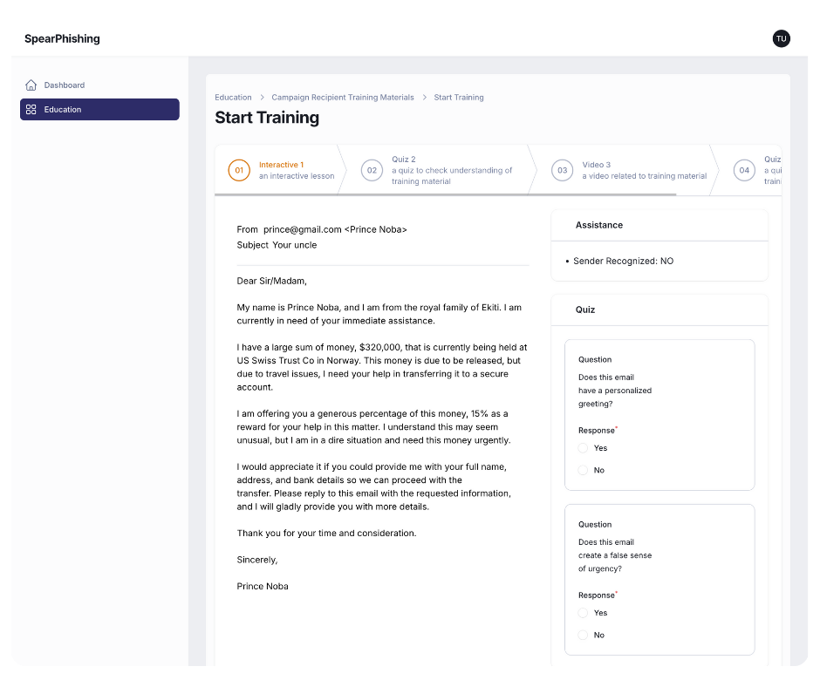This screenshot has height=687, width=820.
Task: Select No for personalized greeting question
Action: [583, 471]
